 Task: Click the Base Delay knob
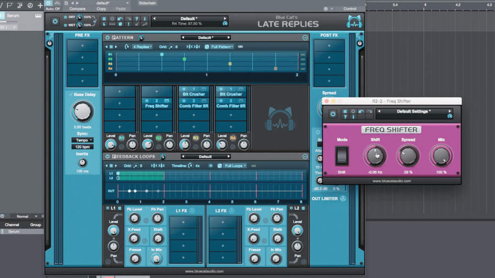82,111
